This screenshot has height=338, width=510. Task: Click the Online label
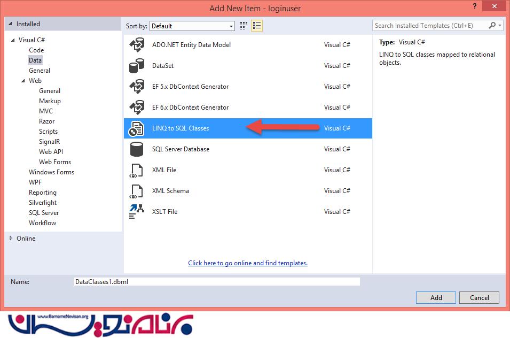point(26,239)
